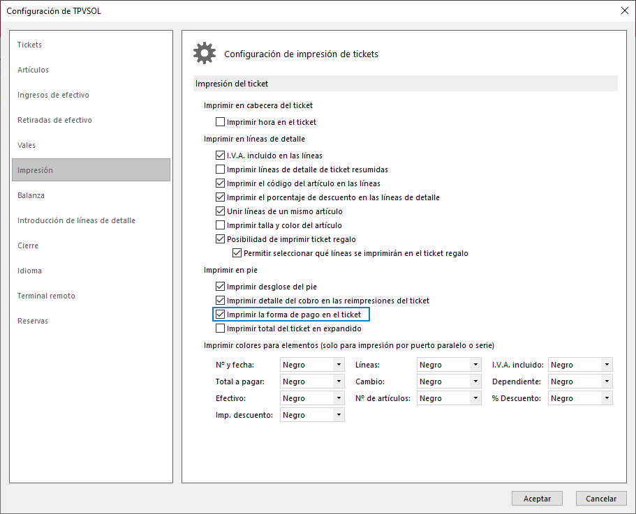This screenshot has height=514, width=636.
Task: Select the Impresión section
Action: [91, 170]
